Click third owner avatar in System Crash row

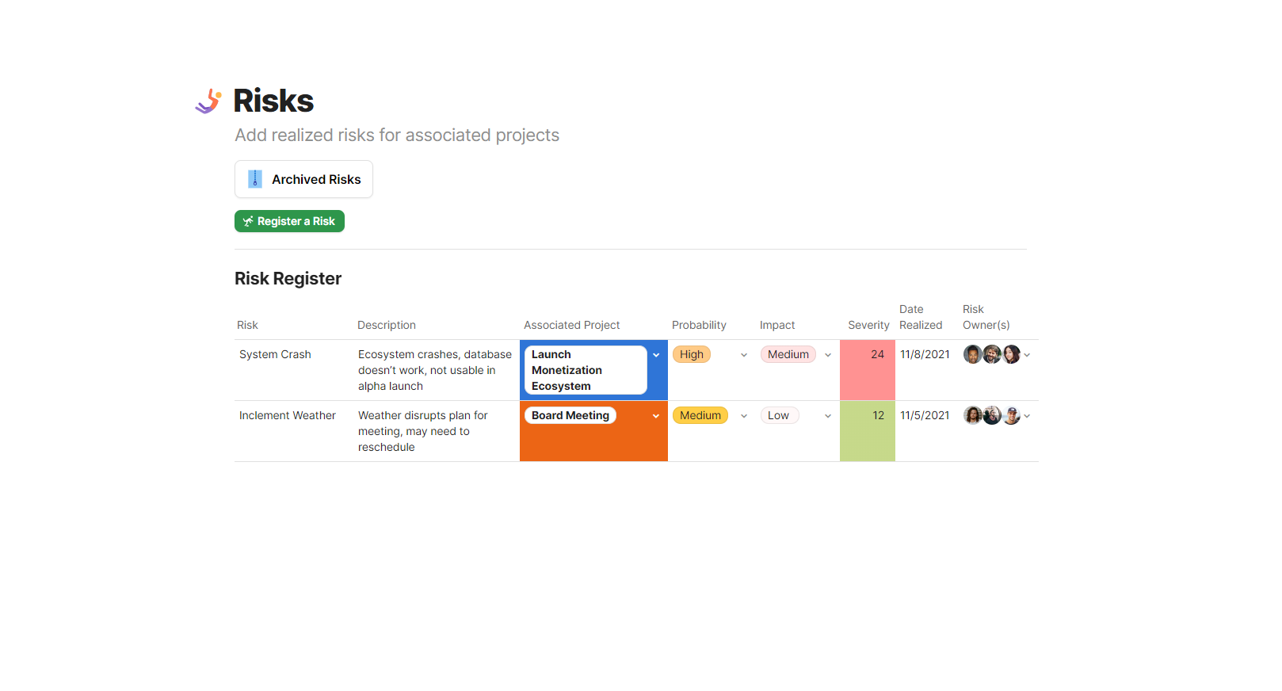[x=1011, y=354]
